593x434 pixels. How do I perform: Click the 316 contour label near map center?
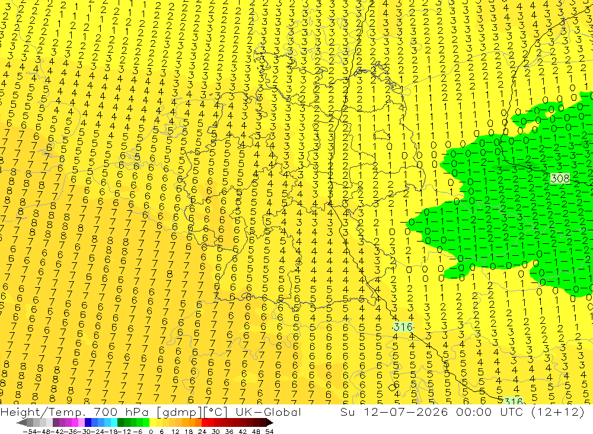(x=403, y=327)
